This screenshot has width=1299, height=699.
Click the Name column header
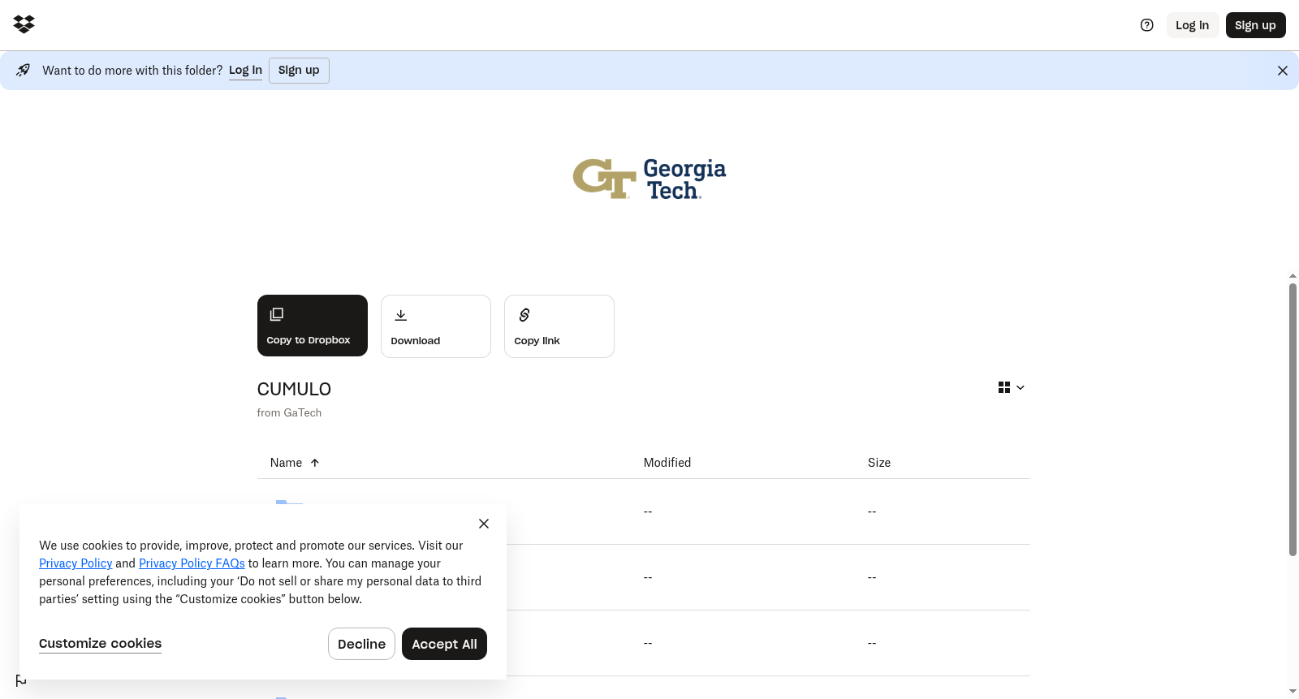(x=286, y=463)
